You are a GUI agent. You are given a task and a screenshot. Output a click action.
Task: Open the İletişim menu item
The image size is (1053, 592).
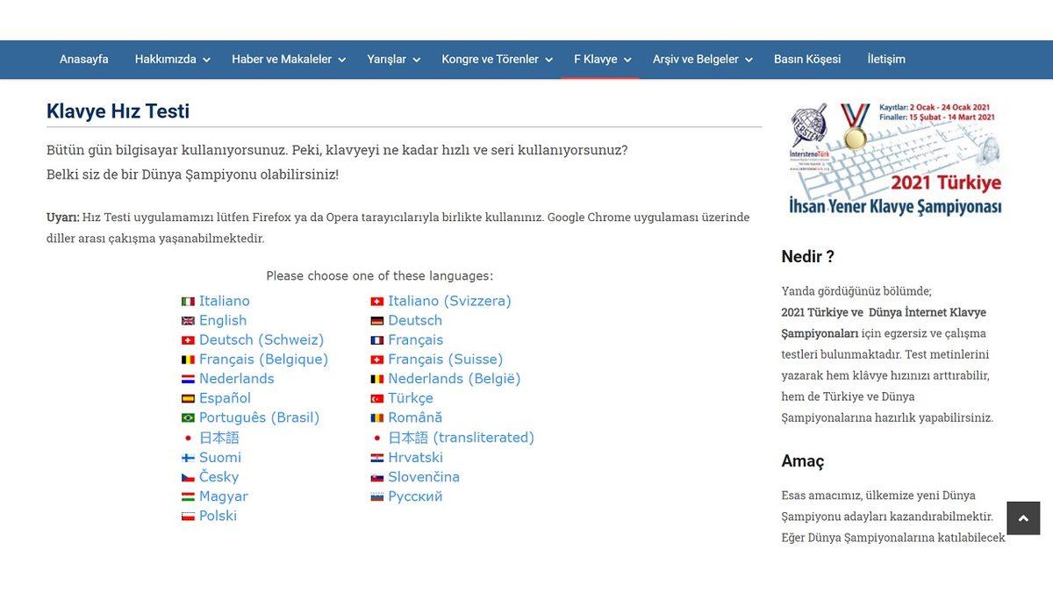click(x=886, y=59)
